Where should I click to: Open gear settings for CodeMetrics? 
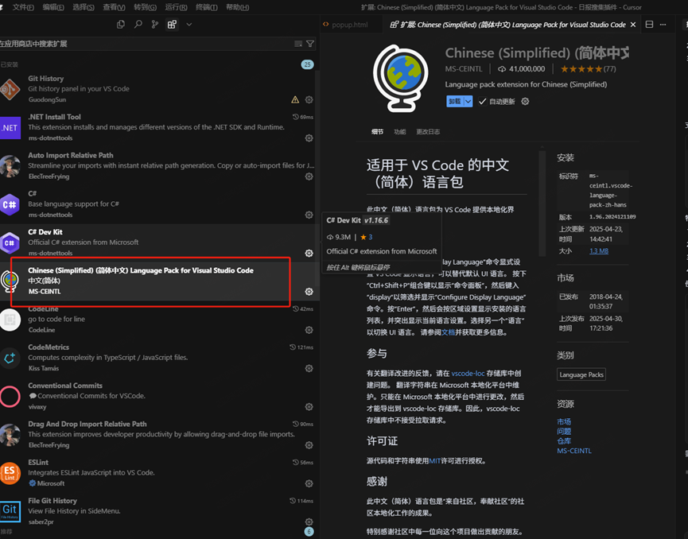(x=309, y=368)
